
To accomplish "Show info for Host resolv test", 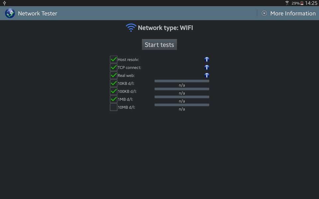I will [207, 59].
